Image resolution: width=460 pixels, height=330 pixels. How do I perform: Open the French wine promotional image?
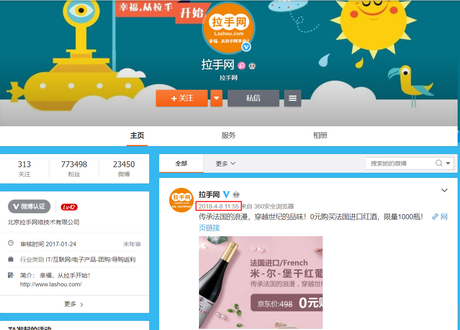point(261,283)
